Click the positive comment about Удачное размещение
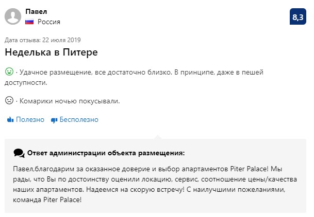This screenshot has height=217, width=314. [134, 77]
